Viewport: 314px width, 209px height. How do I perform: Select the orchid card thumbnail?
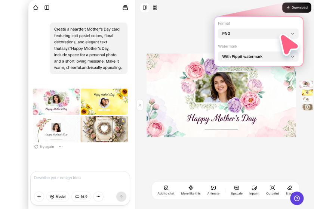tap(56, 129)
